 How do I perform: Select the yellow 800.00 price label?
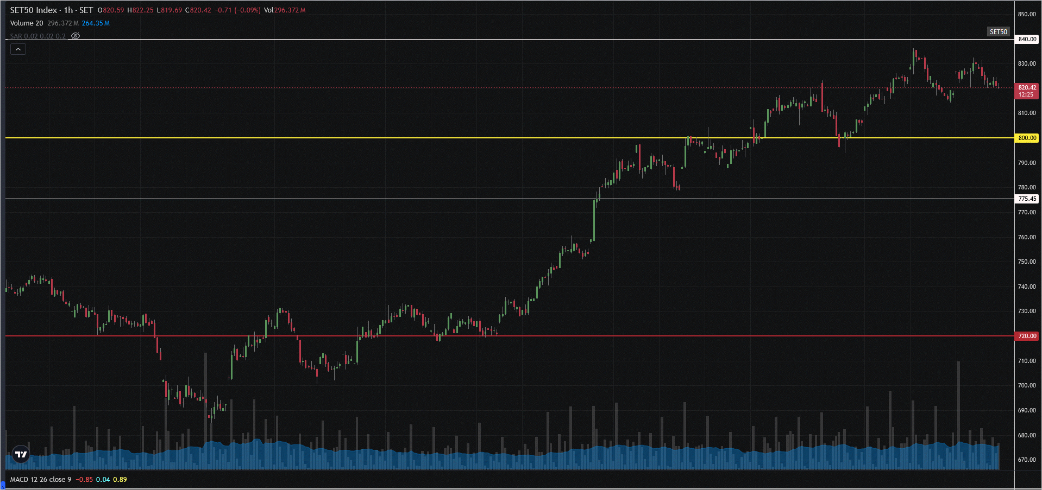(1027, 138)
